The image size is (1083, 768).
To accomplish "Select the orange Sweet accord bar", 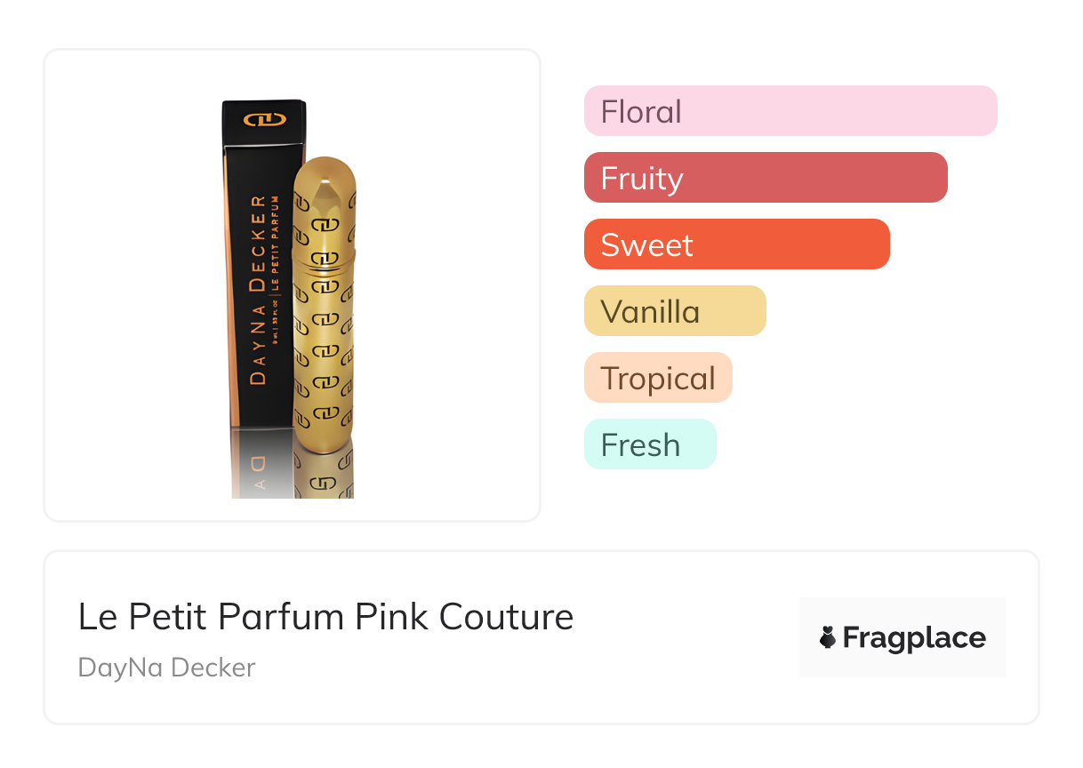I will 736,244.
